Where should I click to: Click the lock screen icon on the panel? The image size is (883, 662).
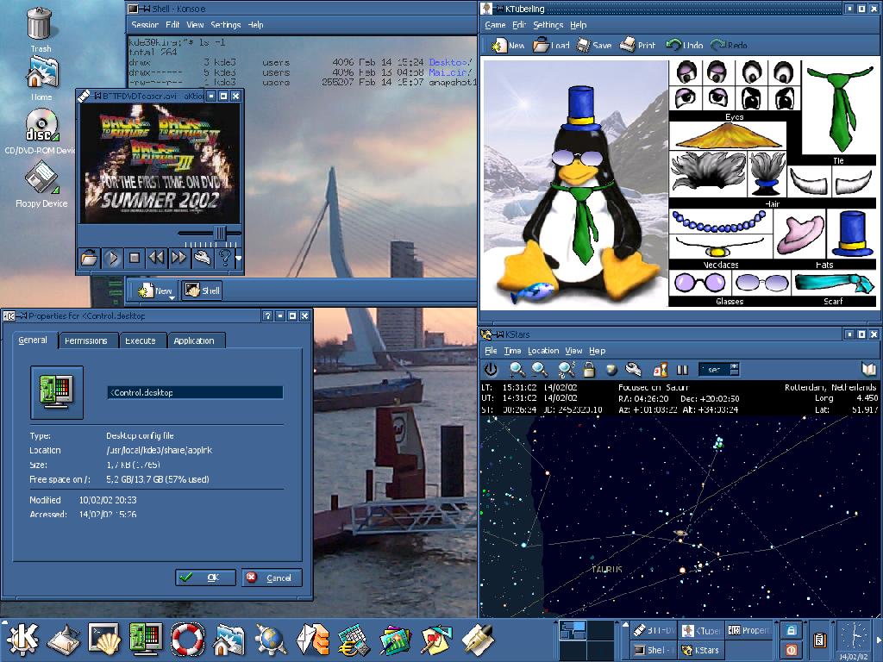tap(791, 630)
